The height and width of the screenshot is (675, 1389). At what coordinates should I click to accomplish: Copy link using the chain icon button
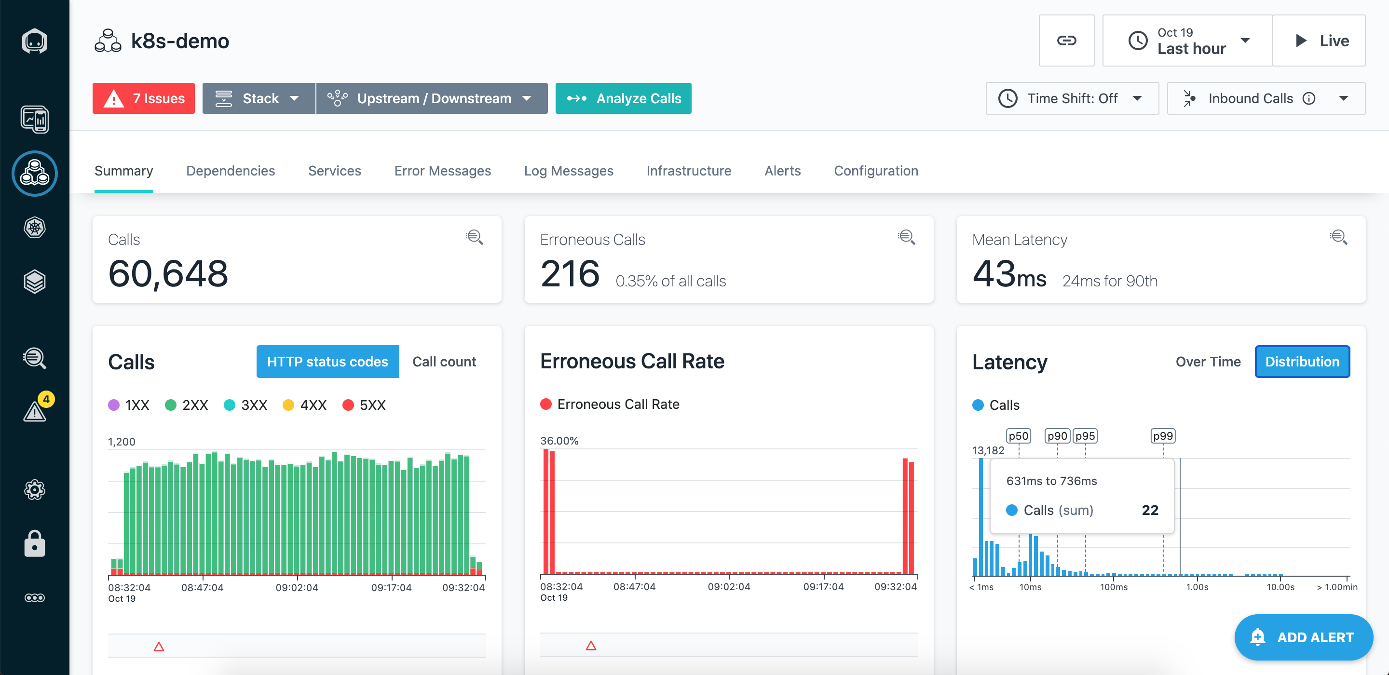pyautogui.click(x=1066, y=40)
